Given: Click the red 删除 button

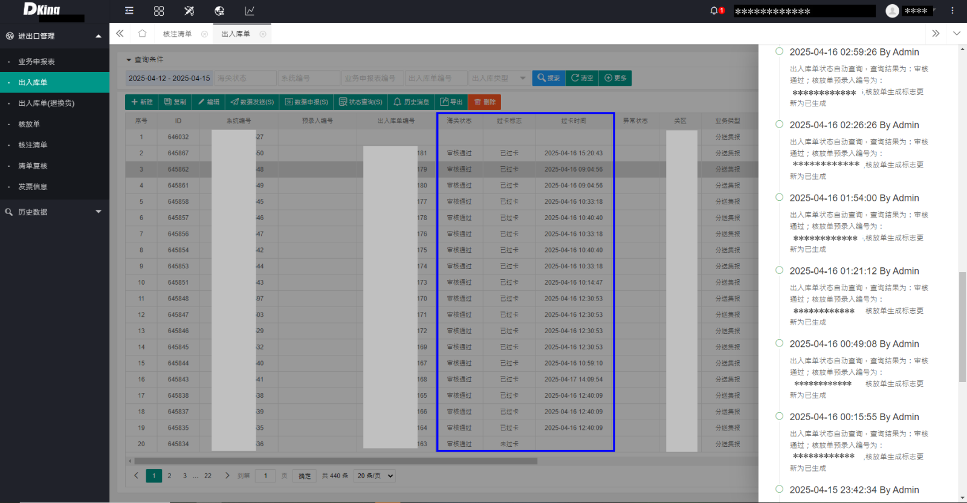Looking at the screenshot, I should tap(485, 102).
